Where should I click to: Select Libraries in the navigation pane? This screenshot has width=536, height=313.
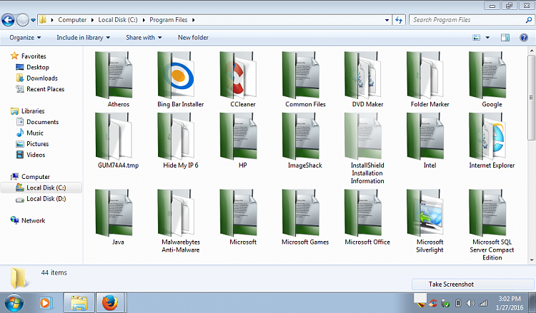click(x=33, y=111)
